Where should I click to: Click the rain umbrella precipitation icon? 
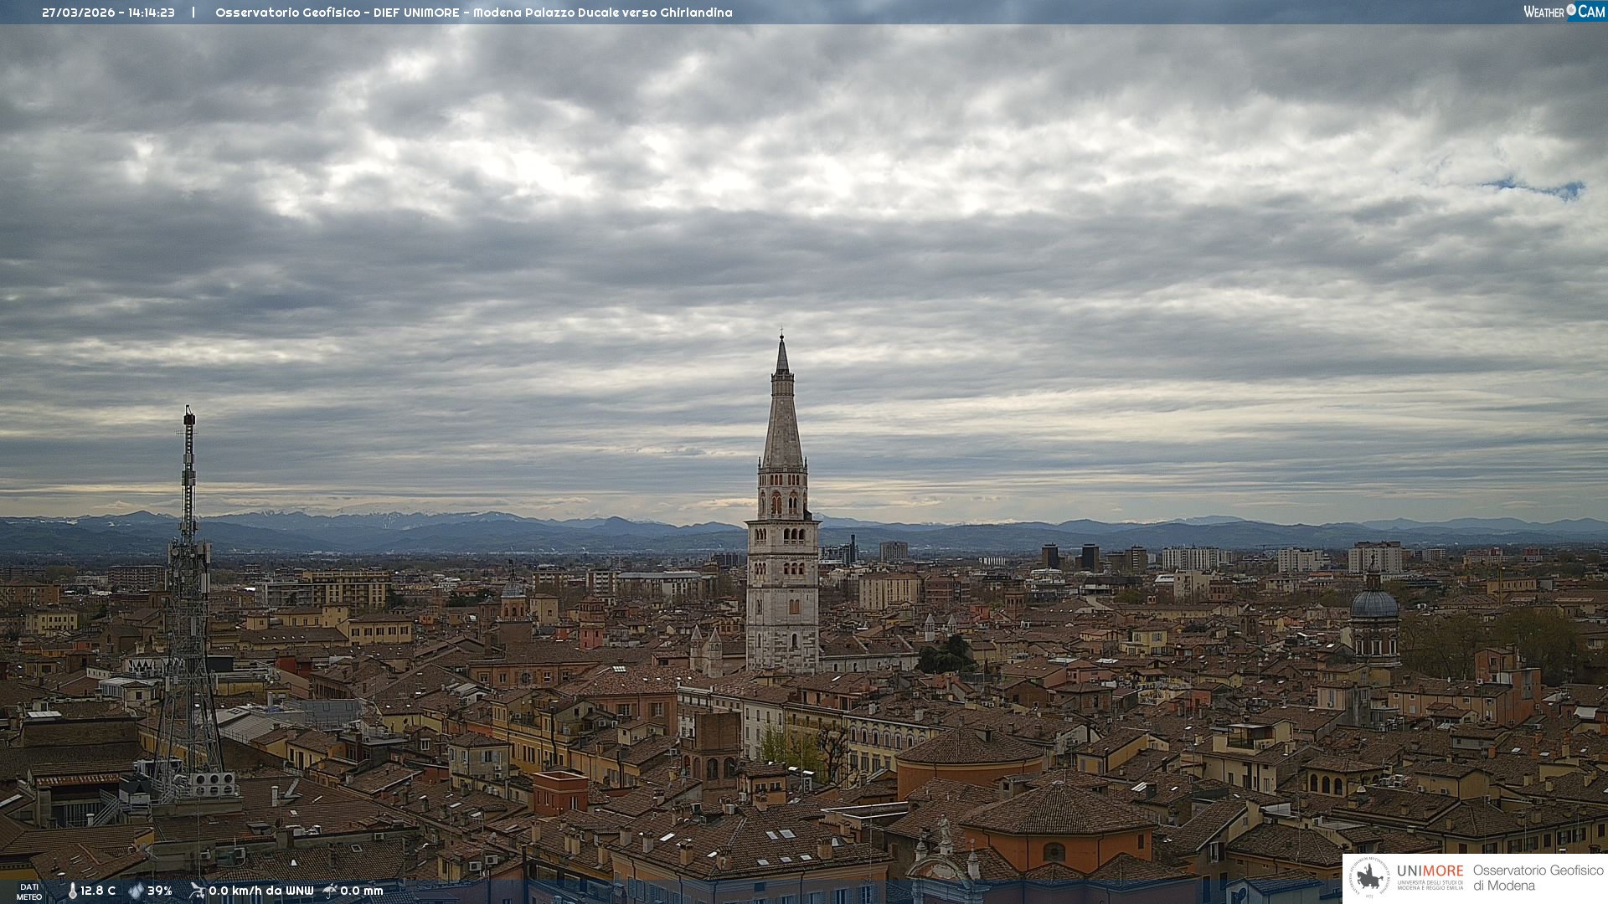[330, 891]
